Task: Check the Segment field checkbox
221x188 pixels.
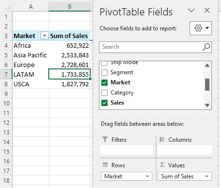Action: pyautogui.click(x=104, y=72)
